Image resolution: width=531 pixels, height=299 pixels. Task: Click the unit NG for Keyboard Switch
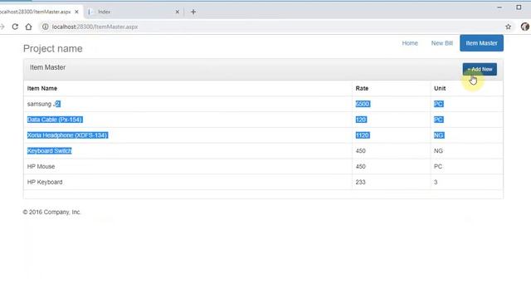pyautogui.click(x=438, y=150)
